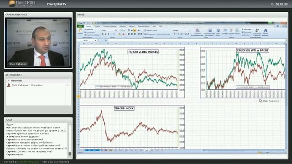
Task: Click the align center icon
Action: pos(132,34)
